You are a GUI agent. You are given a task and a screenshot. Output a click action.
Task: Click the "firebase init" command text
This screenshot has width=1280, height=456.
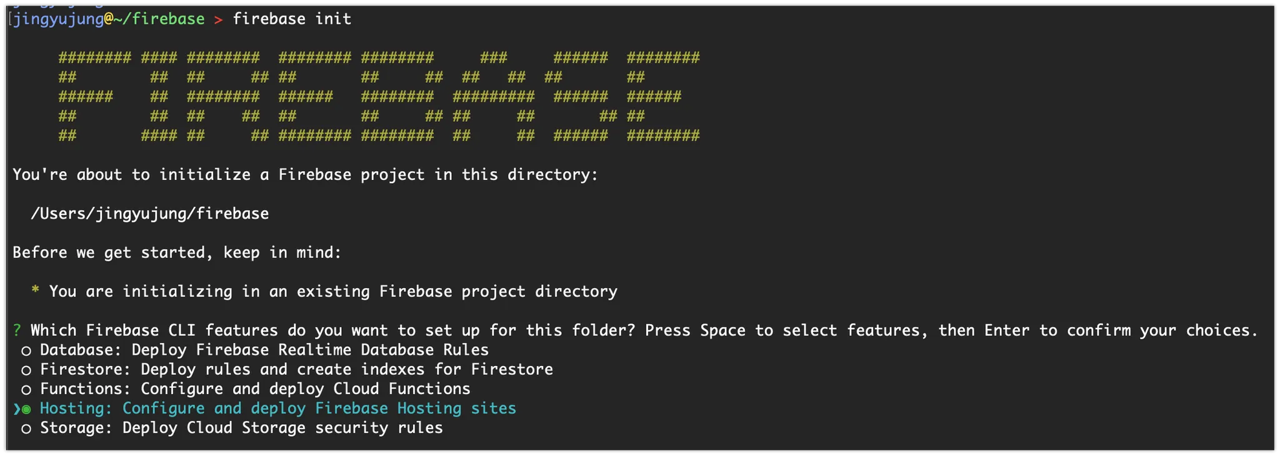[x=292, y=19]
